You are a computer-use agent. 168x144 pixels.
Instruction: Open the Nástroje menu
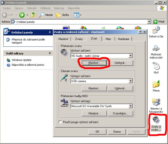pyautogui.click(x=59, y=8)
